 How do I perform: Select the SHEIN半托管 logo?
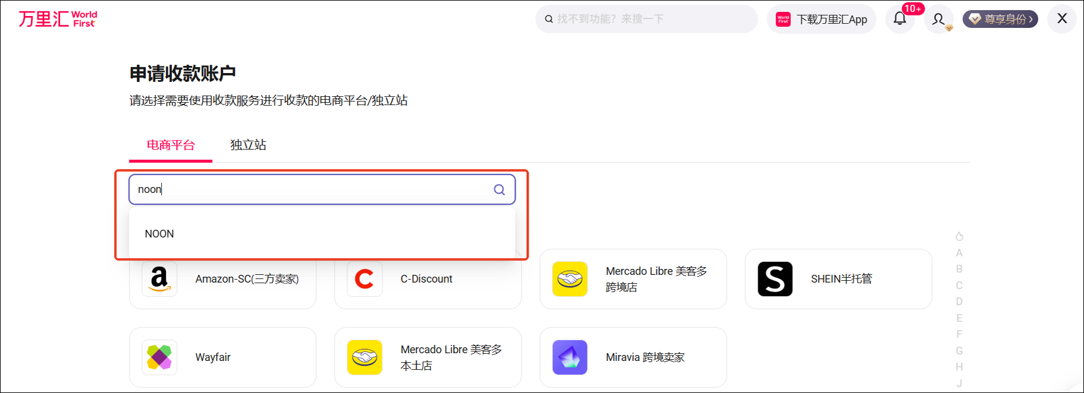click(x=775, y=279)
